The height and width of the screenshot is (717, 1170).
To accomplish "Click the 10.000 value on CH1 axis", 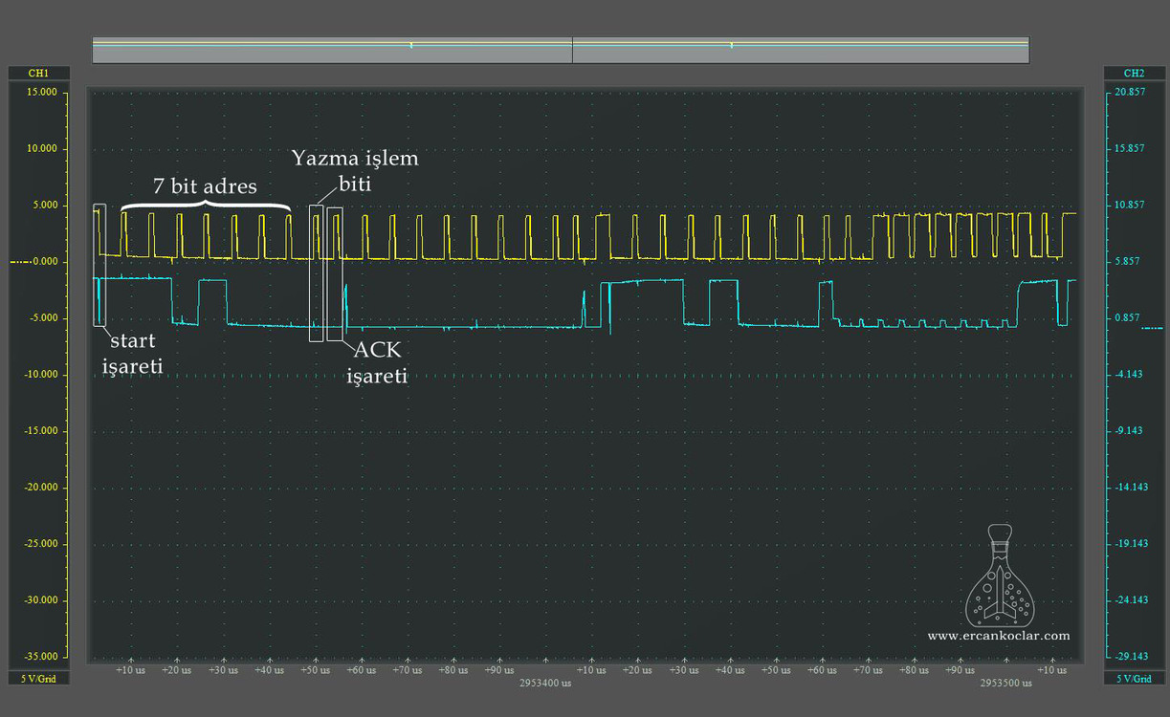I will (x=44, y=148).
